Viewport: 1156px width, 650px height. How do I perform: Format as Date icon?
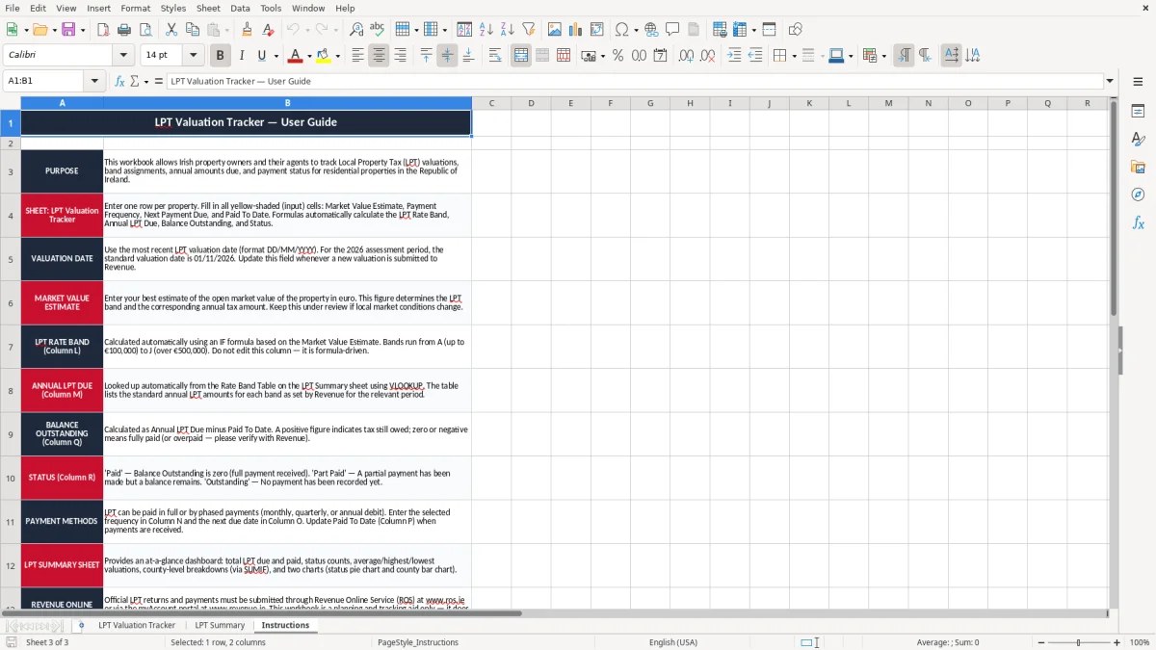point(660,56)
